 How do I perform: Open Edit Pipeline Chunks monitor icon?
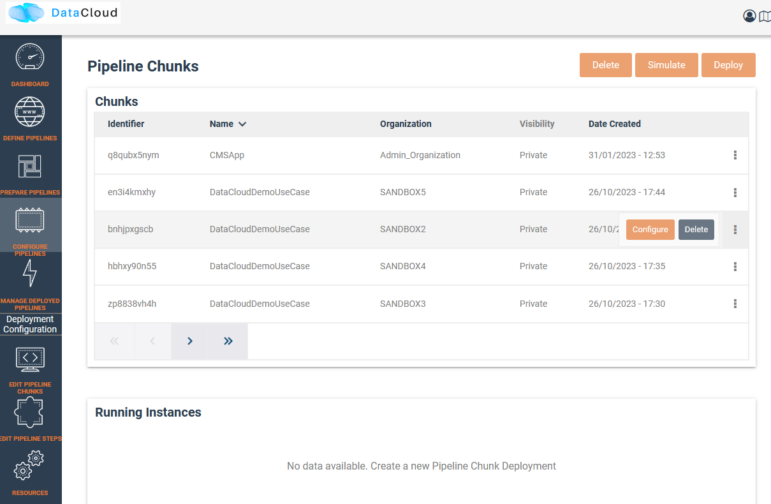[30, 360]
